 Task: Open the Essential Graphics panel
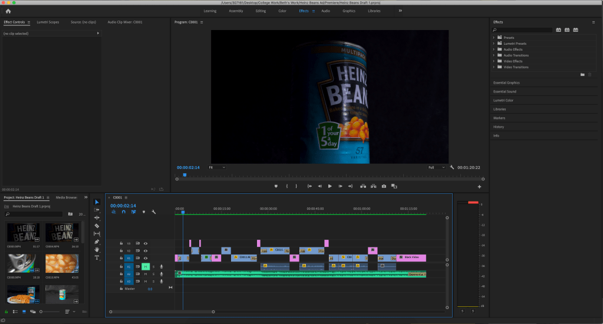pyautogui.click(x=506, y=82)
